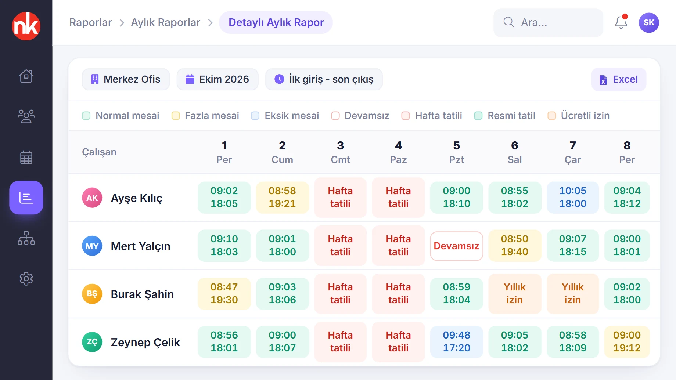Click Mert Yalçın's 08:50 19:40 cell

tap(515, 246)
